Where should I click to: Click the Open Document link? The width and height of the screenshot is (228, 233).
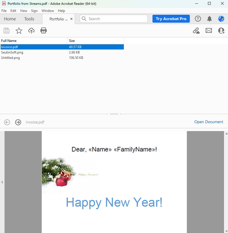point(208,122)
